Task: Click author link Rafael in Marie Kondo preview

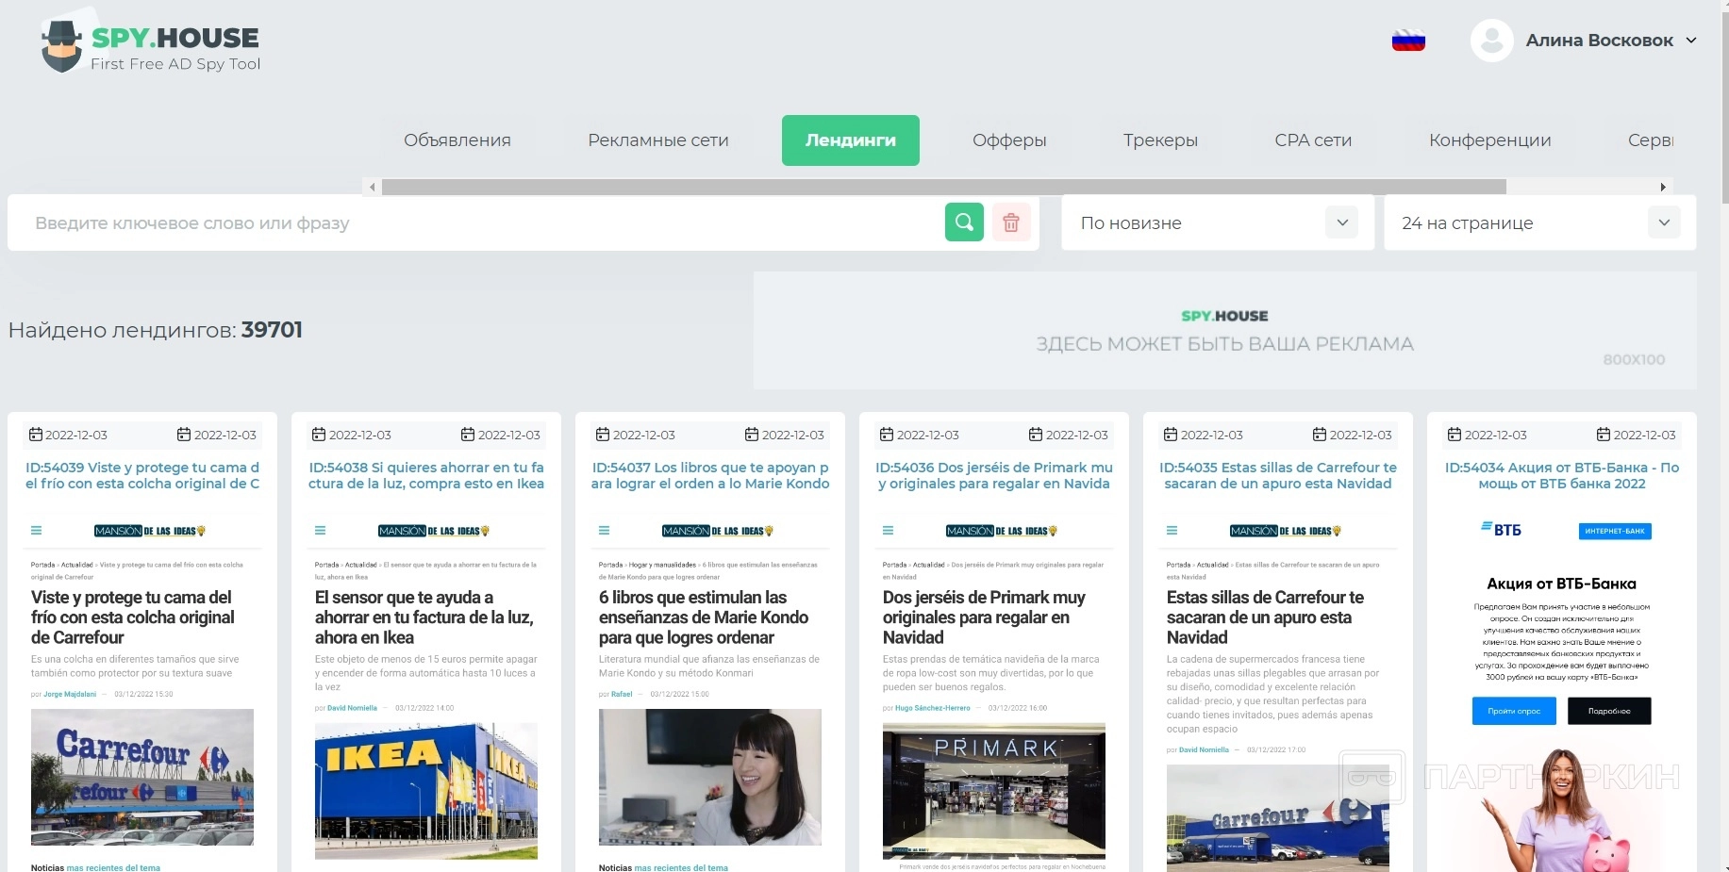Action: click(x=622, y=695)
